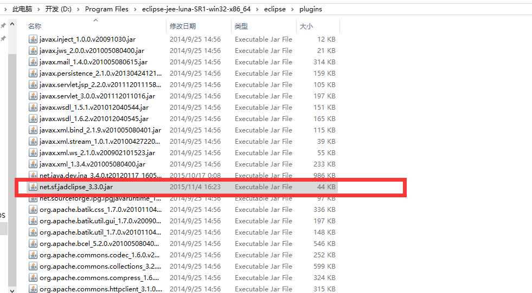Screen dimensions: 532x293
Task: Select the file net.sf.jadclipse_3.3.0.jar
Action: (x=76, y=187)
